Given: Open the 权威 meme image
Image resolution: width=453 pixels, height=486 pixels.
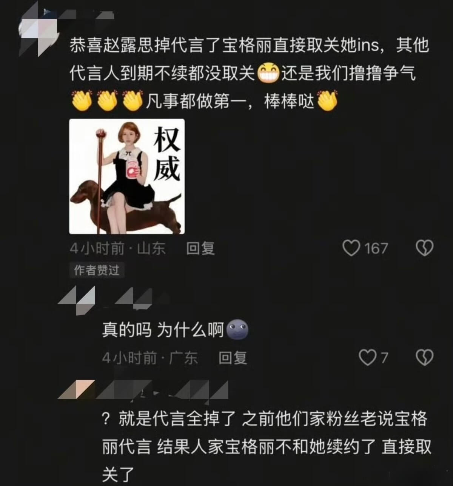Looking at the screenshot, I should [x=127, y=177].
